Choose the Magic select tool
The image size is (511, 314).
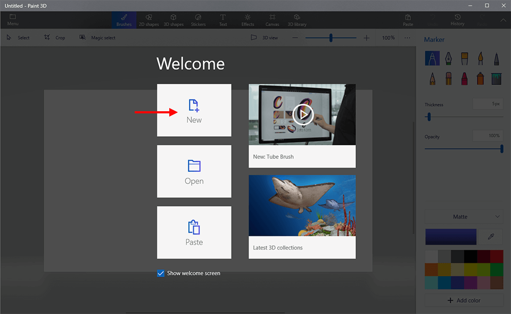(x=97, y=38)
